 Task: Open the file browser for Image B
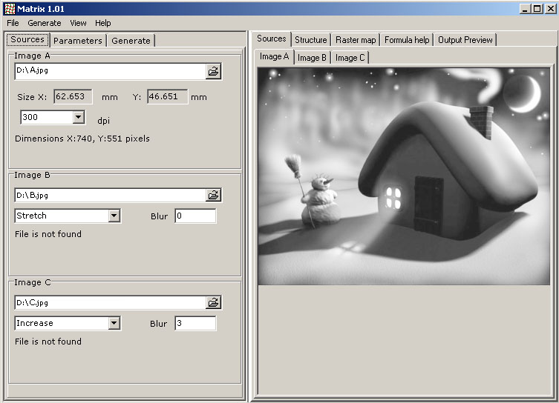coord(213,196)
